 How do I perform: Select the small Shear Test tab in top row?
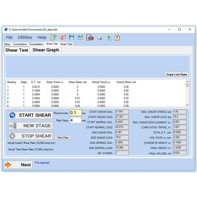pos(52,44)
